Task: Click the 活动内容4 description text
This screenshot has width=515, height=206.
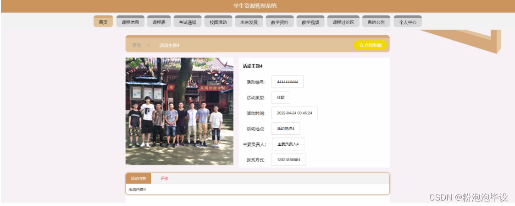Action: 137,189
